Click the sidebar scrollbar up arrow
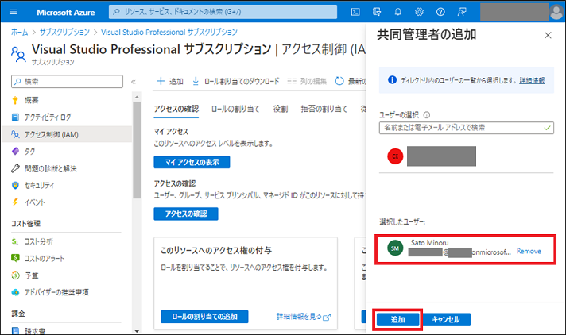 coord(137,97)
